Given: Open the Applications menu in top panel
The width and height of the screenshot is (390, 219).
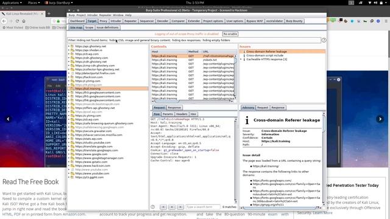Looking at the screenshot, I should (12, 2).
